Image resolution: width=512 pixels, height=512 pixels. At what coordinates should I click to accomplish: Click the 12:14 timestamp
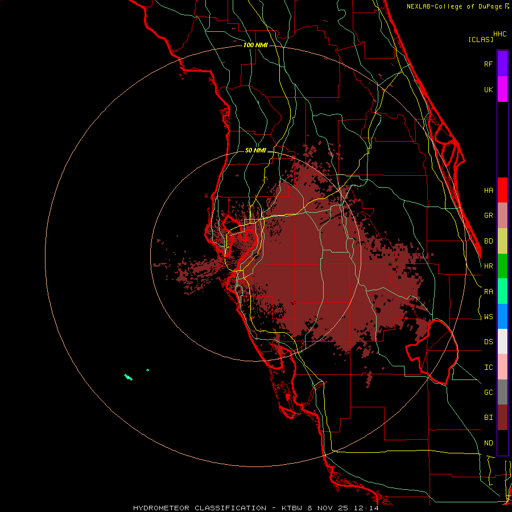click(x=366, y=508)
